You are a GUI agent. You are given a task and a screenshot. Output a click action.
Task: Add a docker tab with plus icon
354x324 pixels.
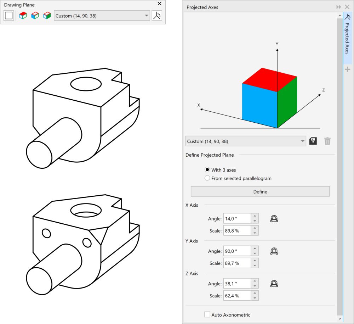click(348, 69)
